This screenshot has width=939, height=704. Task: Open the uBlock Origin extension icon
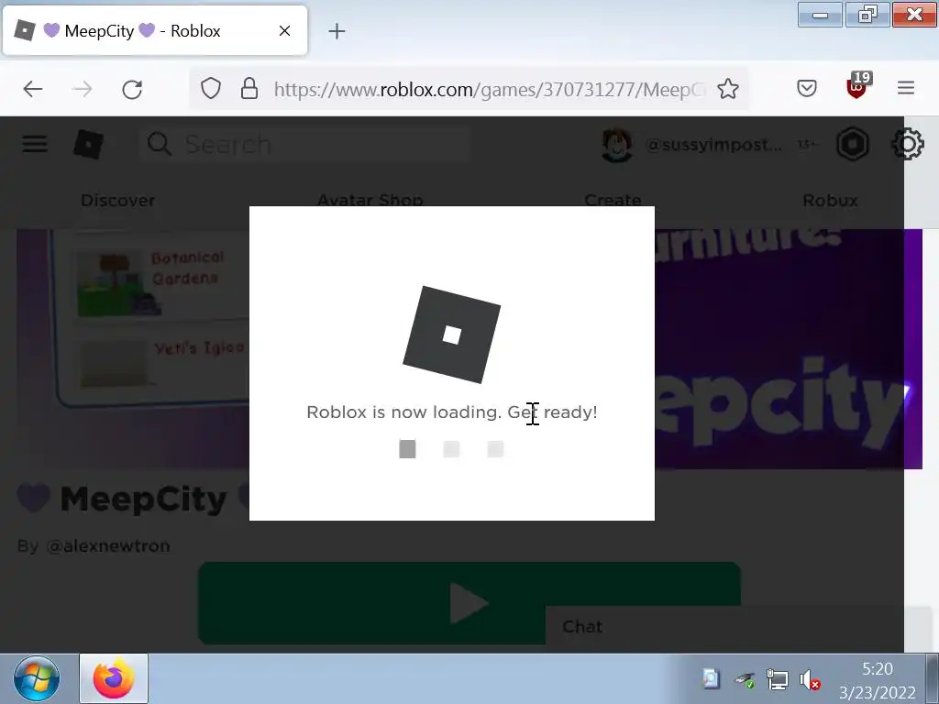pyautogui.click(x=857, y=87)
